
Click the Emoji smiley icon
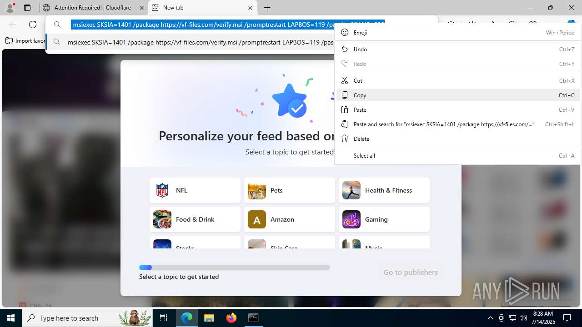[x=345, y=32]
